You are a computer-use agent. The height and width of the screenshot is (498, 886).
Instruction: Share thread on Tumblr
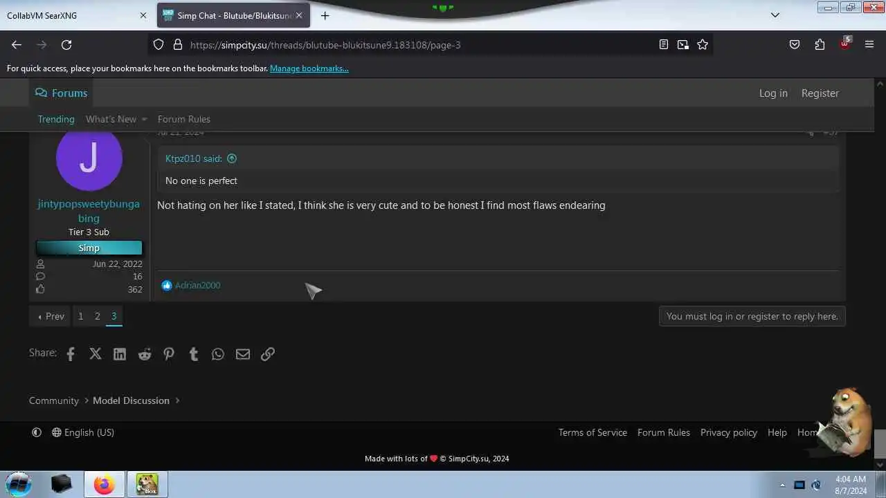[194, 354]
